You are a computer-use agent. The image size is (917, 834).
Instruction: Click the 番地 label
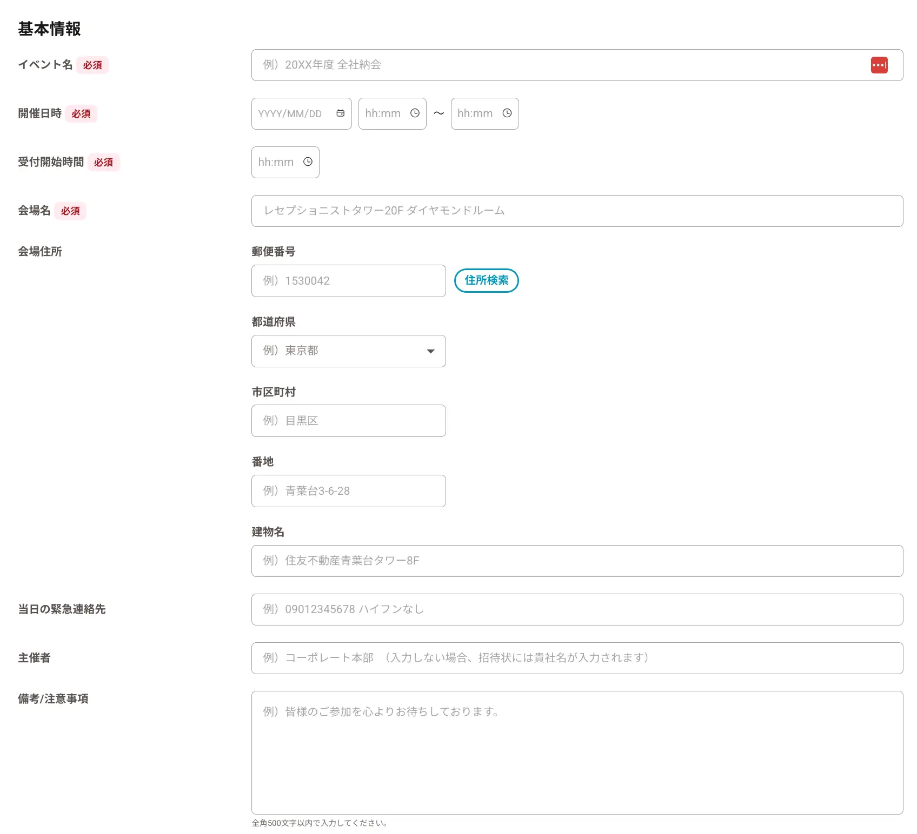[263, 461]
